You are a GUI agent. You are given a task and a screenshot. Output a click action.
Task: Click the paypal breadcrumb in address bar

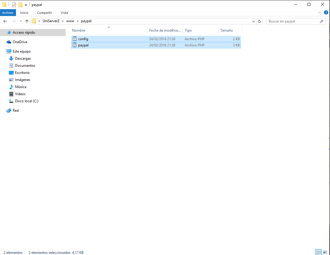[86, 21]
